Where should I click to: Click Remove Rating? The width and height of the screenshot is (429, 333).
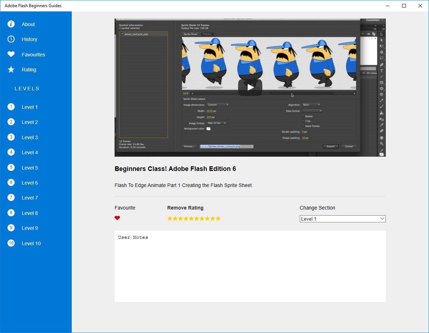(185, 208)
